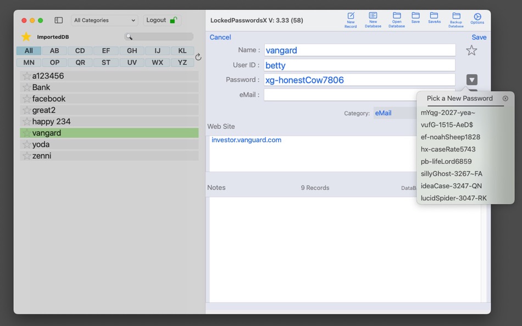The width and height of the screenshot is (522, 326).
Task: Click the User ID input field
Action: 359,65
